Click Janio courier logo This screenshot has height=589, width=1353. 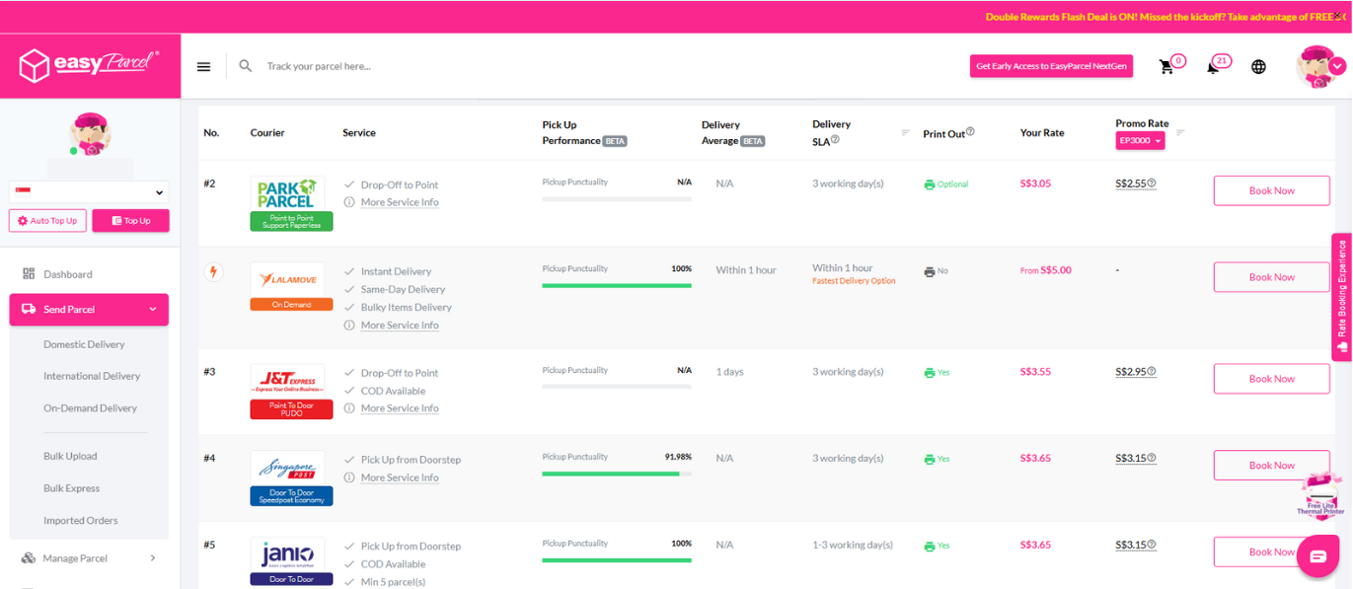click(287, 555)
